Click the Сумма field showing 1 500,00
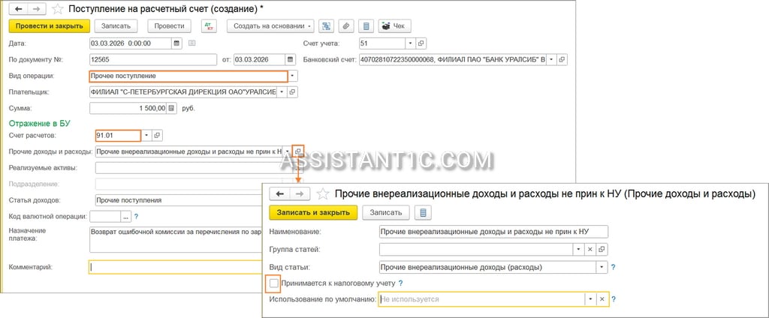 128,108
